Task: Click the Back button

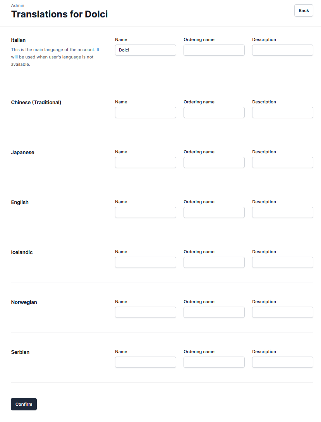Action: (x=304, y=10)
